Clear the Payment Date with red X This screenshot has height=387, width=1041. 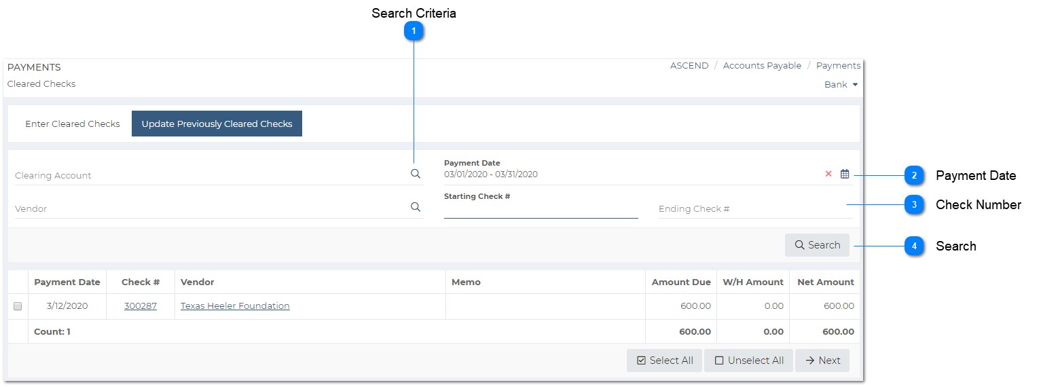[x=828, y=174]
